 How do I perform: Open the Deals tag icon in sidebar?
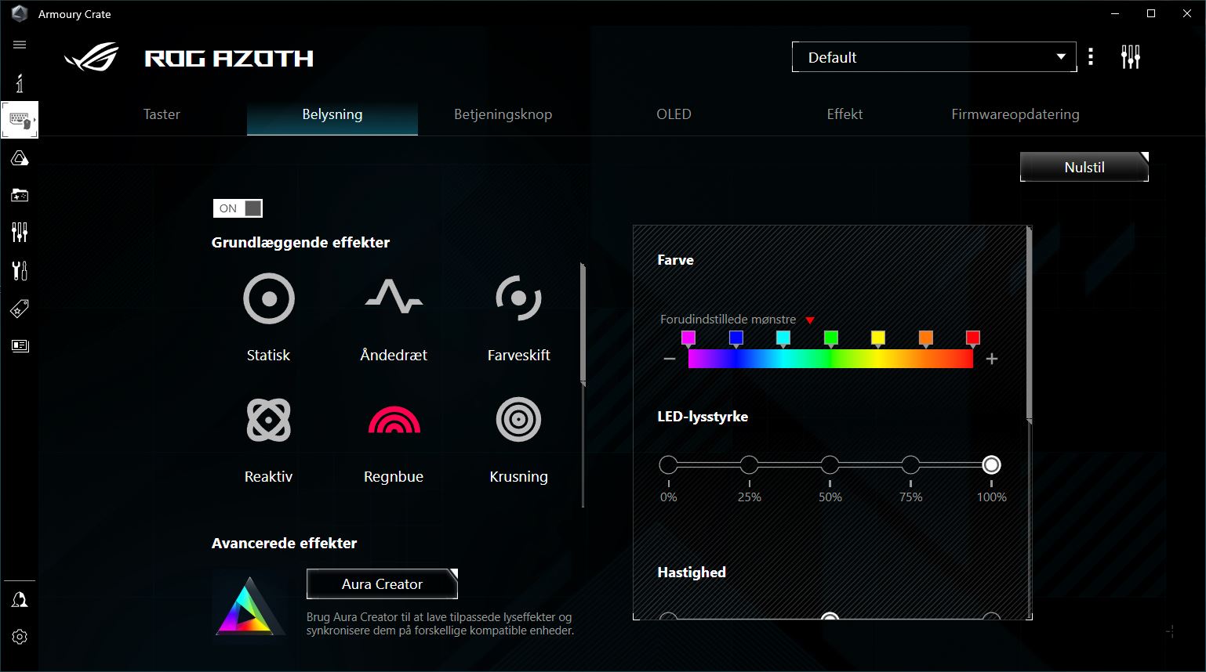20,309
